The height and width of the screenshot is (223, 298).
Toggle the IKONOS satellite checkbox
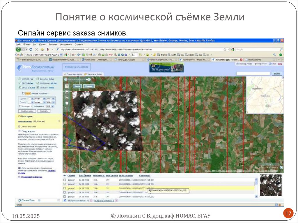[x=19, y=79]
